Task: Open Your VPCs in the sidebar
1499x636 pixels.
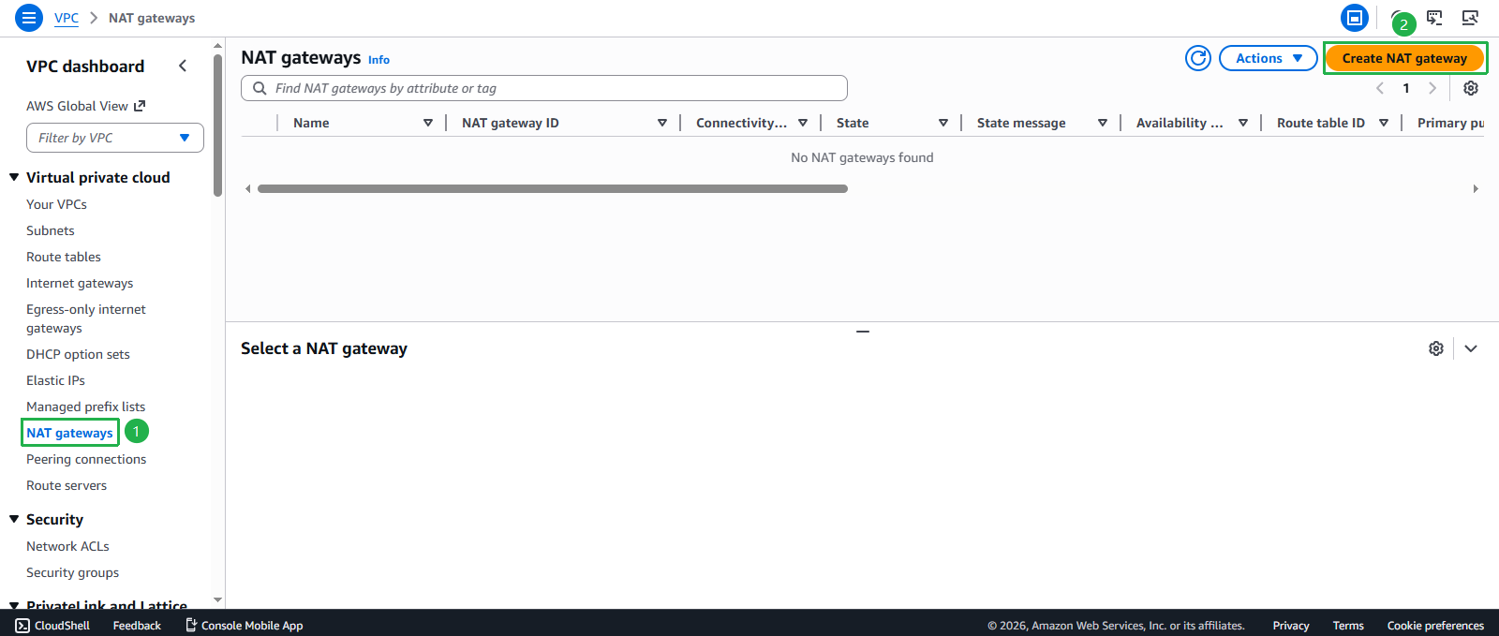Action: click(x=56, y=204)
